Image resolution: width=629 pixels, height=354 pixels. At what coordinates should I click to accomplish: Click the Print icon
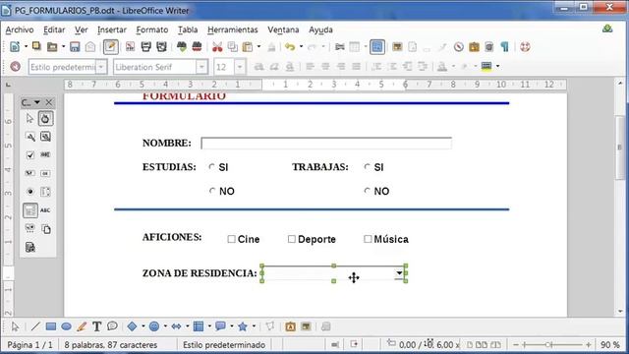(146, 47)
